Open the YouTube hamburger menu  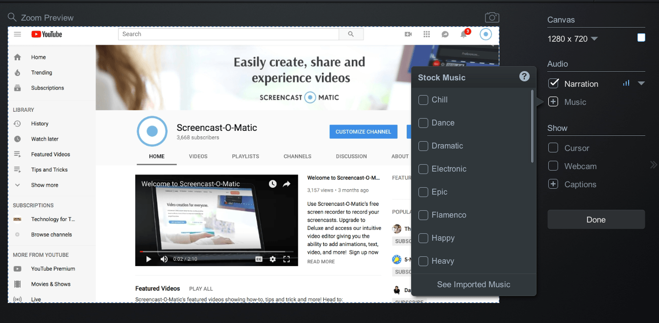click(18, 34)
